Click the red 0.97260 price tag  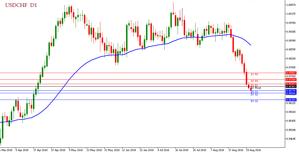(291, 80)
